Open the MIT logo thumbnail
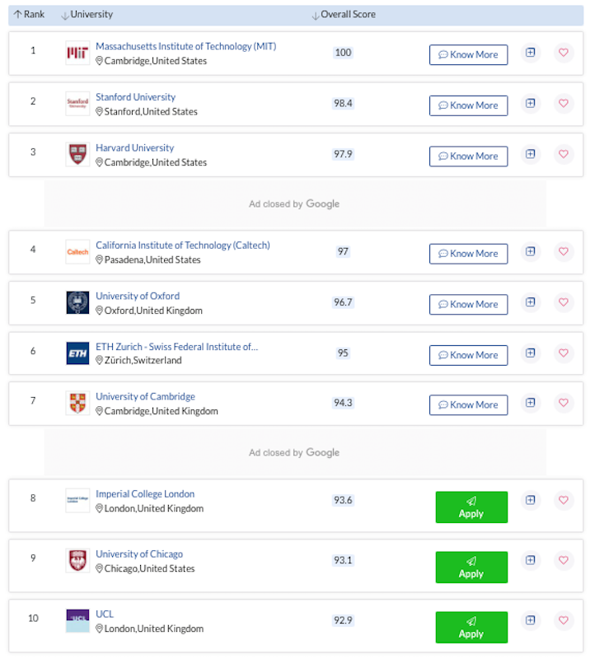Screen dimensions: 590x659 click(x=77, y=53)
